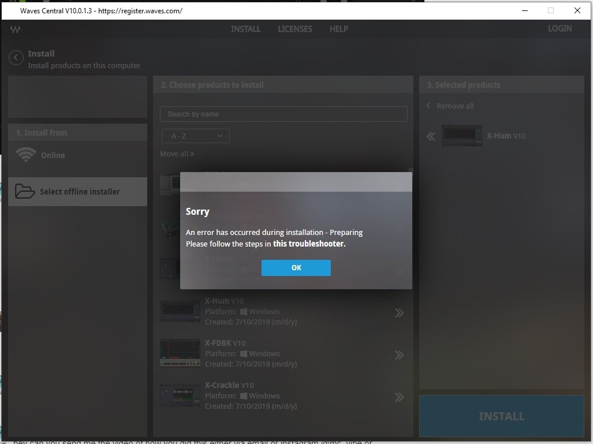Add X-Hum using its double-arrow icon
This screenshot has height=444, width=593.
click(x=399, y=313)
